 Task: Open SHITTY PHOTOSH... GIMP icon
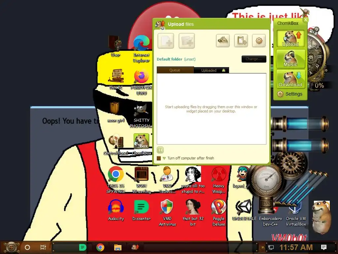(x=141, y=115)
